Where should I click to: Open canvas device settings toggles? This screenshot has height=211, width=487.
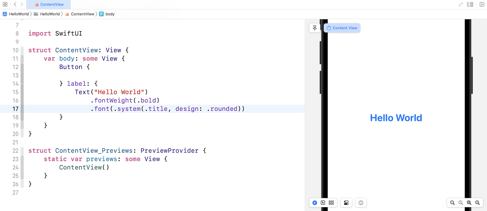pyautogui.click(x=346, y=203)
